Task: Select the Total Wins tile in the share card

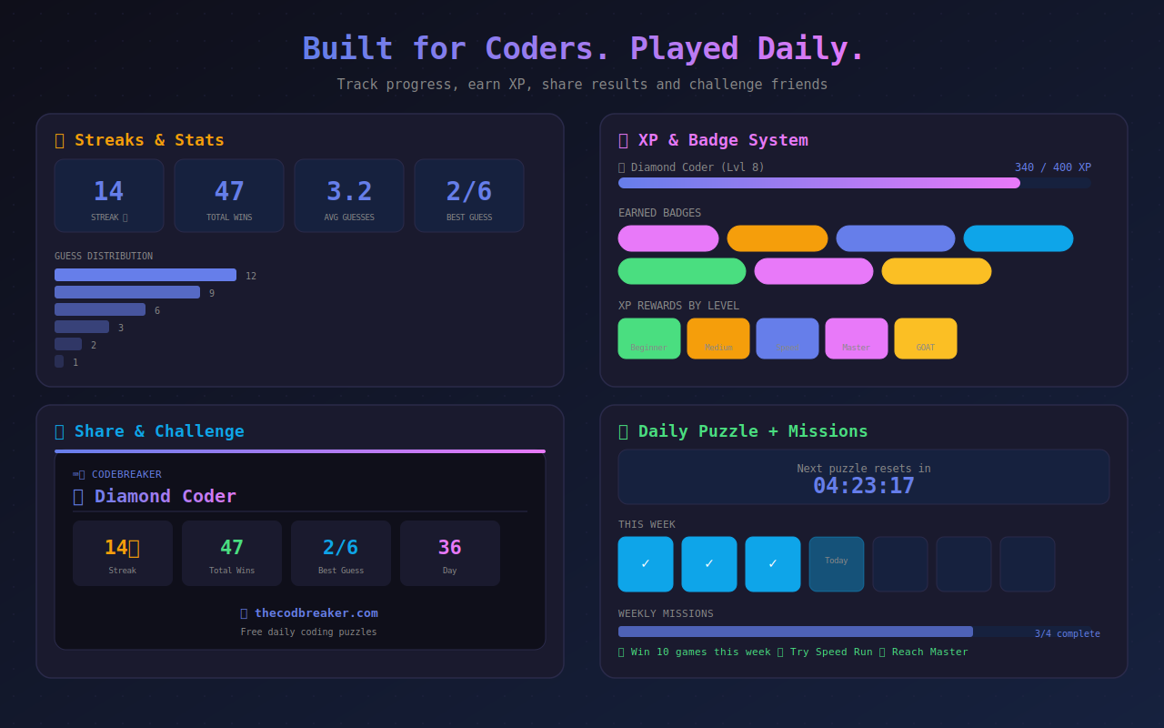Action: (232, 553)
